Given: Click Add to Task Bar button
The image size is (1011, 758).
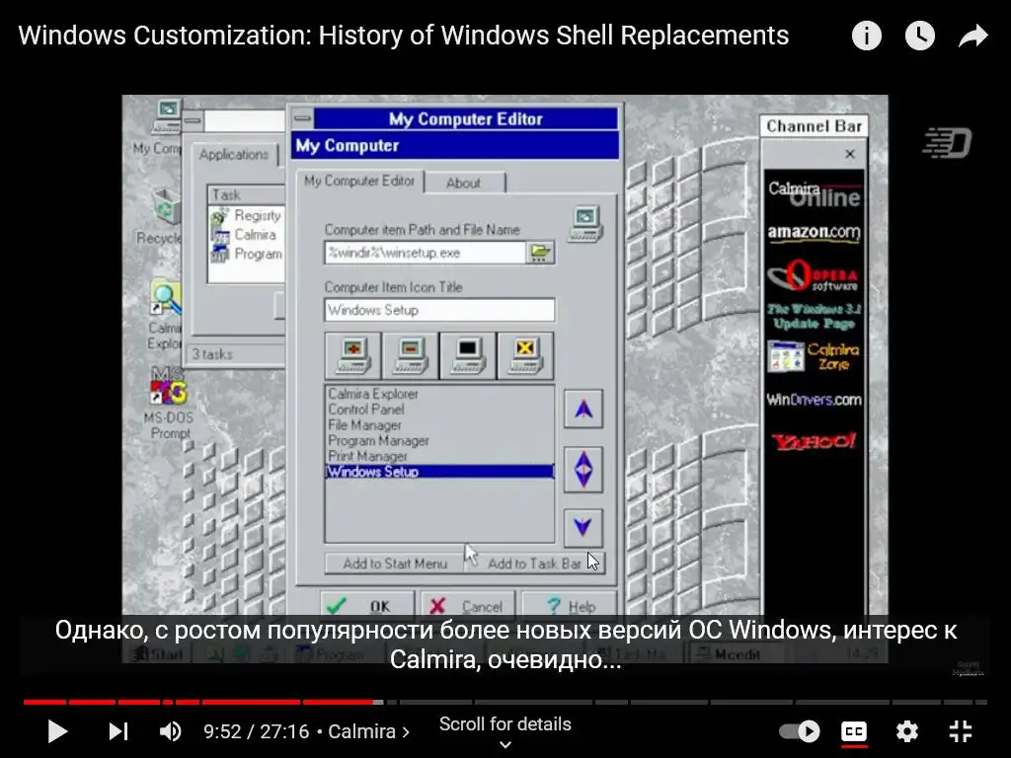Looking at the screenshot, I should (x=534, y=564).
